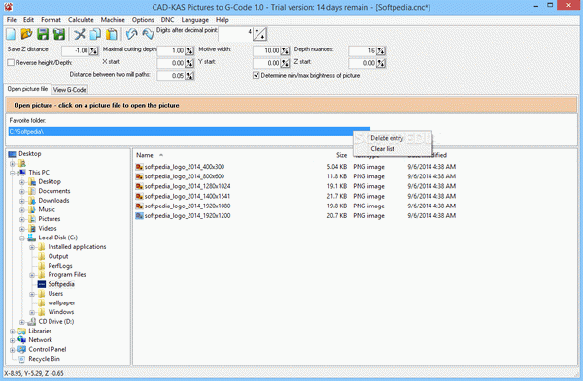The image size is (583, 381).
Task: Click the Redo arrow icon
Action: click(148, 34)
